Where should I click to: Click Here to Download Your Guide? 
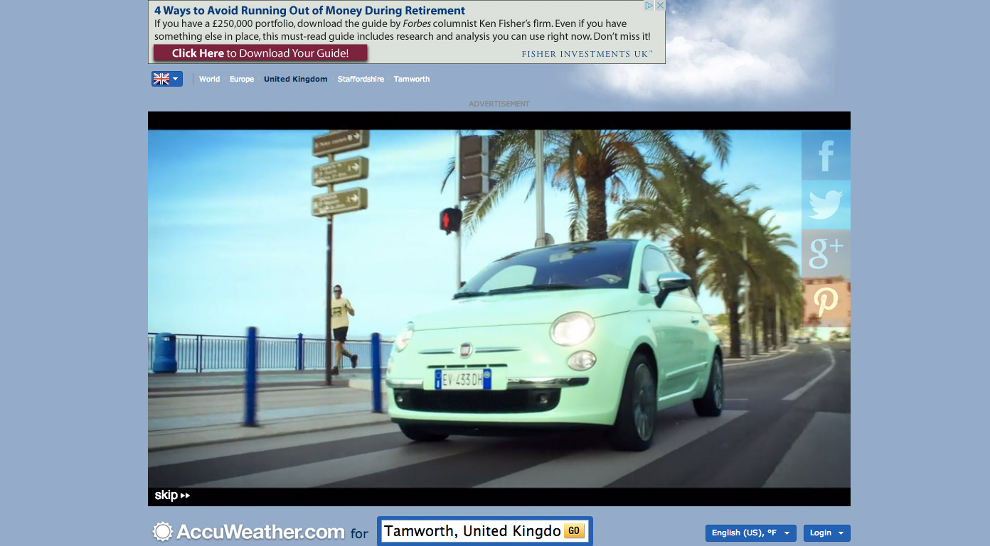tap(260, 53)
